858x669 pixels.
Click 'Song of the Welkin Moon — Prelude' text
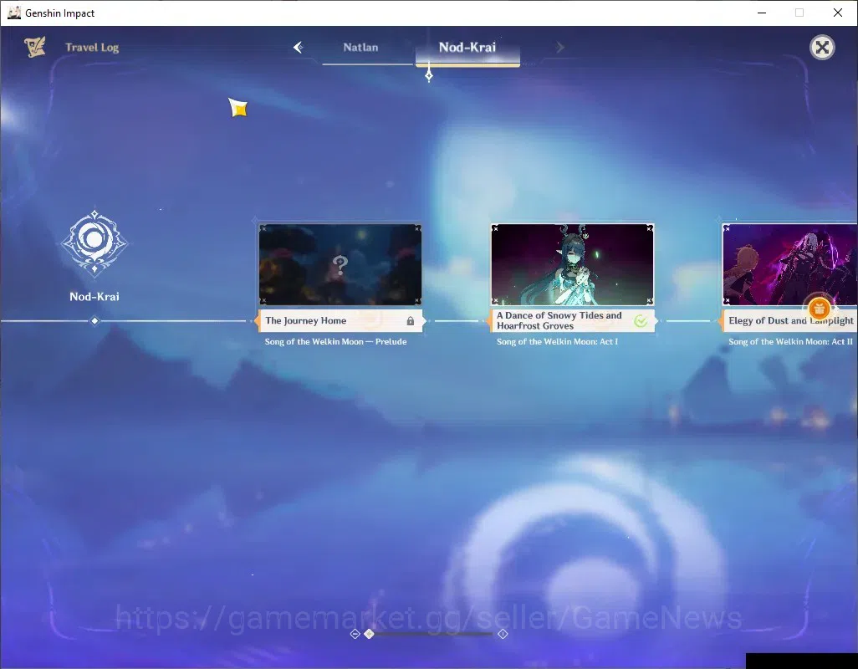[335, 342]
